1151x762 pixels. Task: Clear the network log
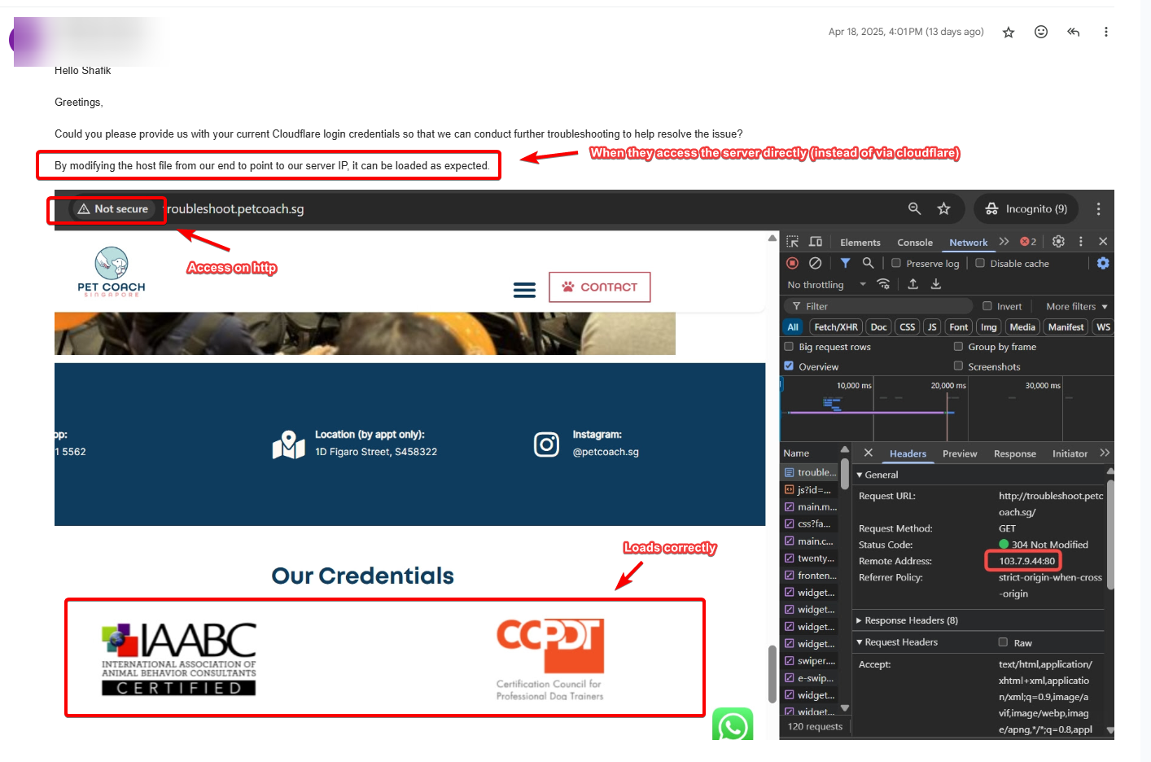(x=815, y=263)
